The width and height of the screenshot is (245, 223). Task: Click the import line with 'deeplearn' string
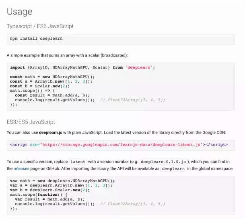82,68
